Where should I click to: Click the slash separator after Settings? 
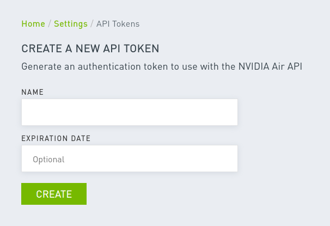(x=92, y=24)
